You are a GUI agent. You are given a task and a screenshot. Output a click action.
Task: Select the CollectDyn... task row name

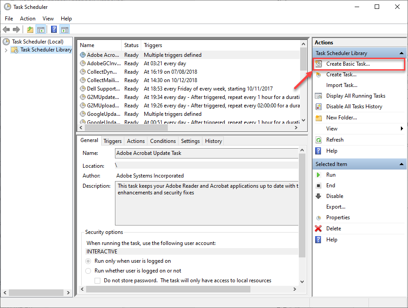click(x=102, y=72)
